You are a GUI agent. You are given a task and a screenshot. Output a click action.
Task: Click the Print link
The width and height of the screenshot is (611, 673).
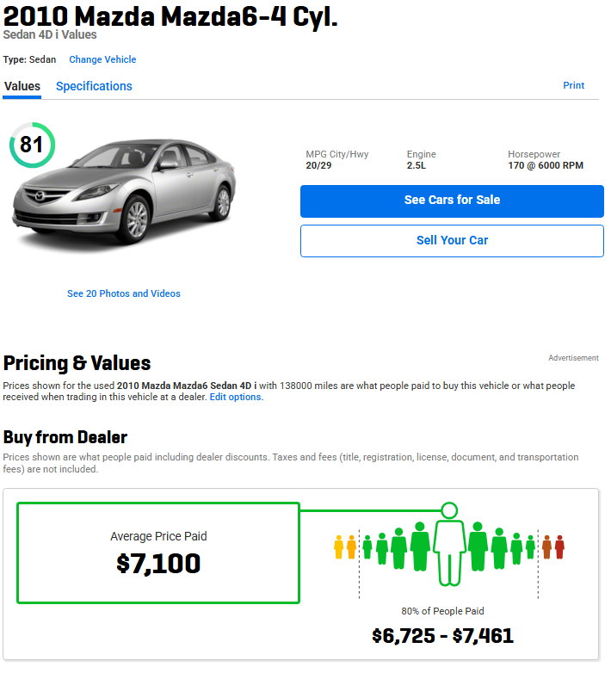[x=573, y=85]
